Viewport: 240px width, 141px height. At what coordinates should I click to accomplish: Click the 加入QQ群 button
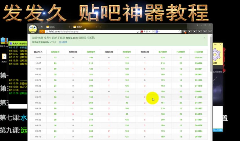(217, 130)
